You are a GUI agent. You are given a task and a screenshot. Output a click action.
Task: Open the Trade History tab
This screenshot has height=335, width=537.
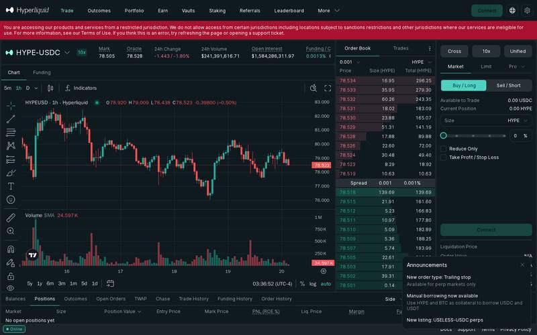(193, 299)
